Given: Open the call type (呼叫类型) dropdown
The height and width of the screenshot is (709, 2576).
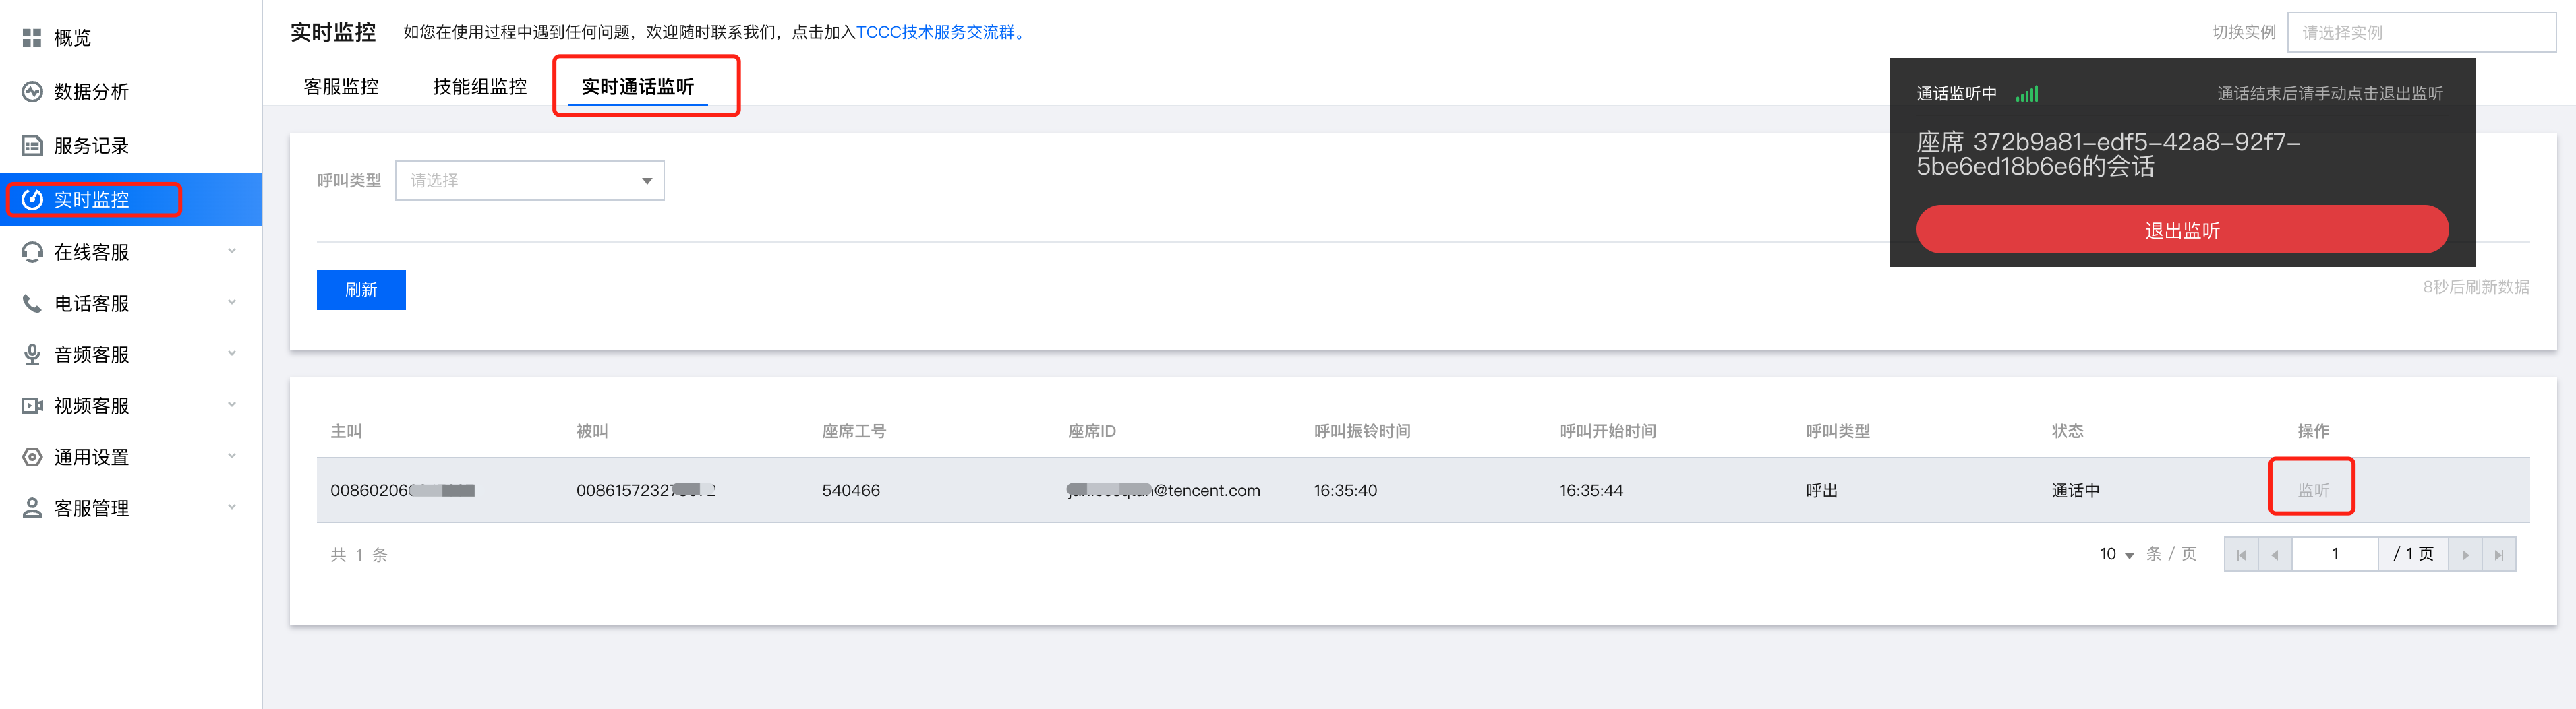Looking at the screenshot, I should 529,181.
